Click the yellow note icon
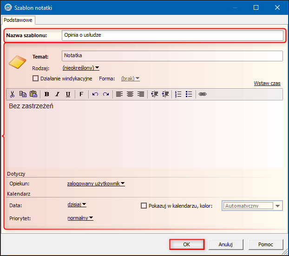This screenshot has width=289, height=256. (x=17, y=62)
